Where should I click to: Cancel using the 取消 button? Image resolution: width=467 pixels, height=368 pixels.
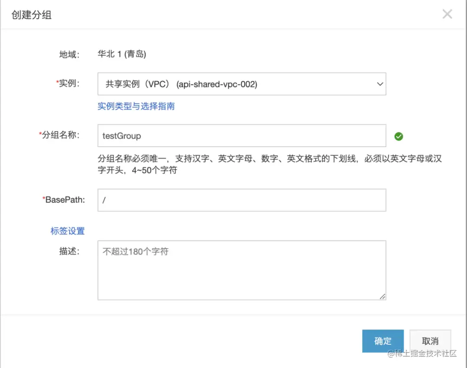430,341
